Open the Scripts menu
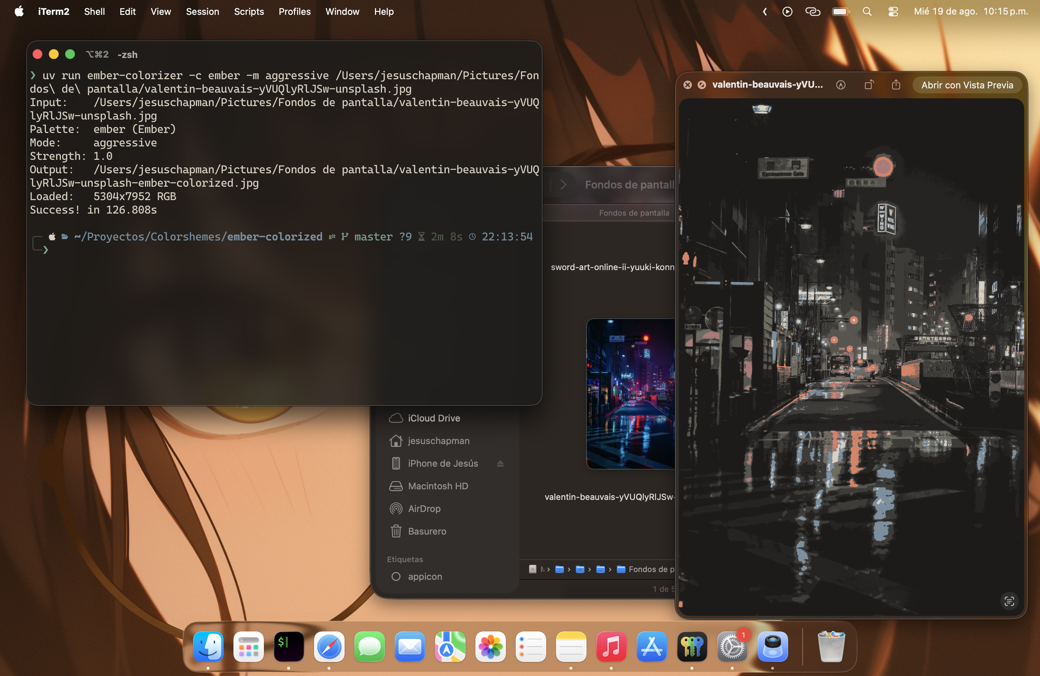 (x=249, y=12)
